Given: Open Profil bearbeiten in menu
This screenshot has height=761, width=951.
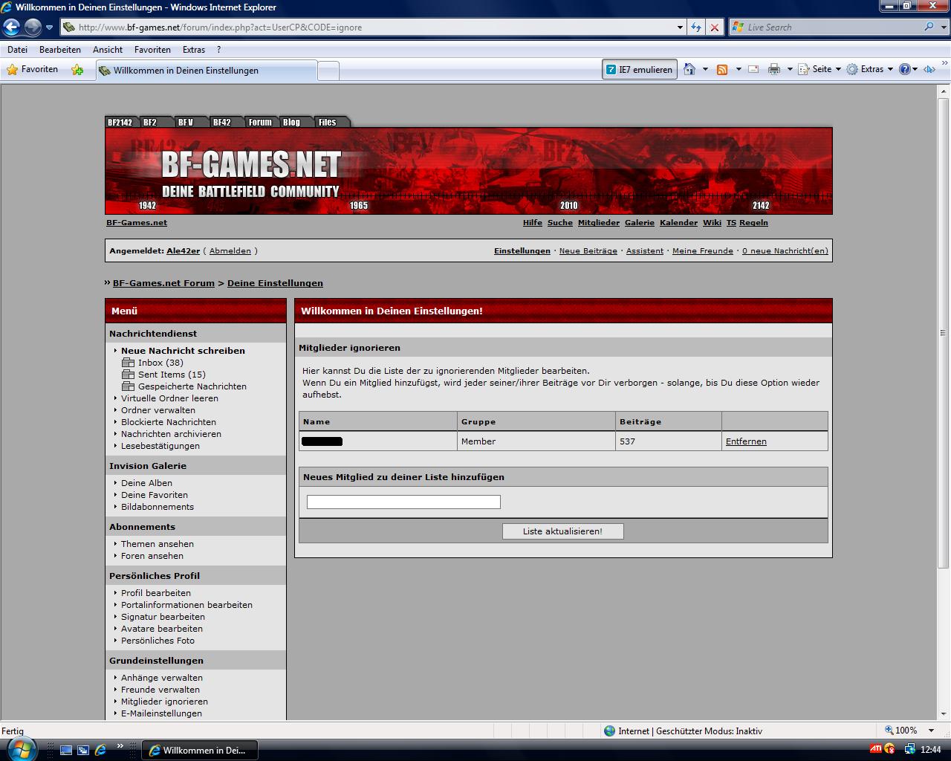Looking at the screenshot, I should [x=156, y=593].
